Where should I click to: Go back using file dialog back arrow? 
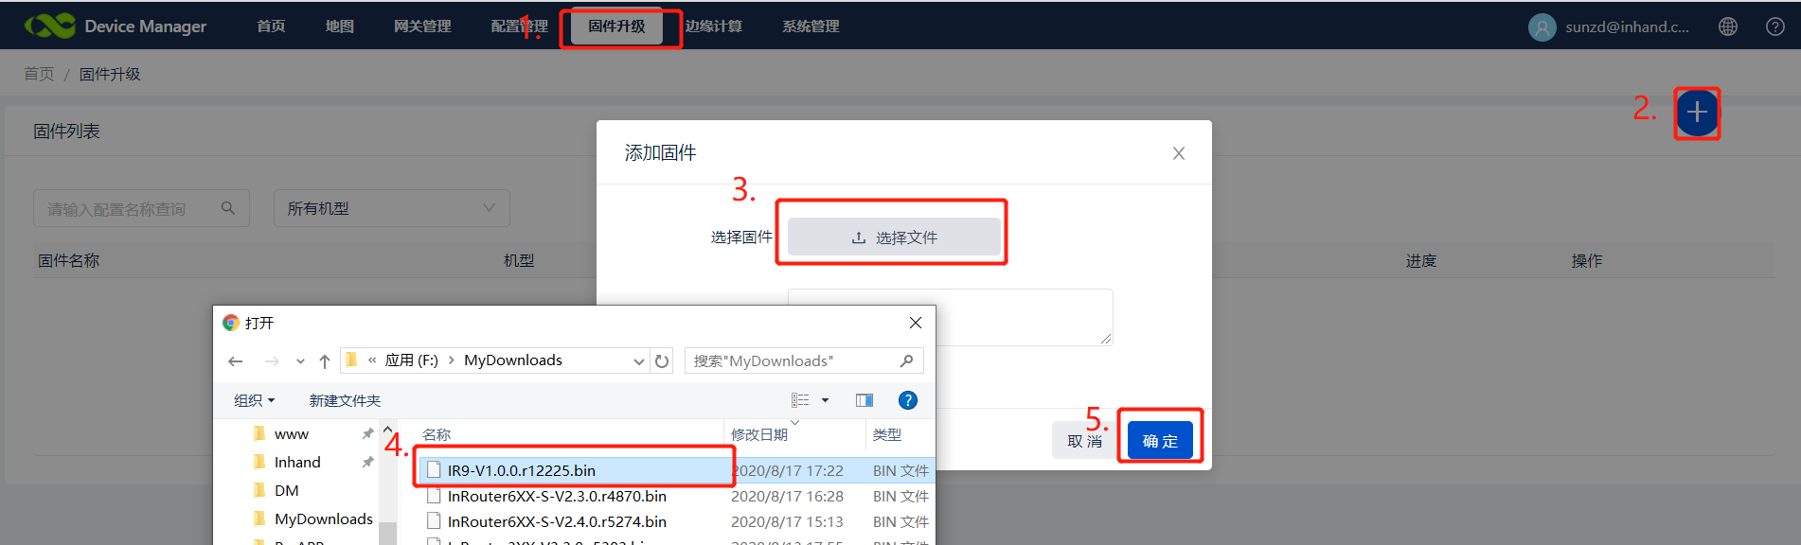(x=236, y=360)
